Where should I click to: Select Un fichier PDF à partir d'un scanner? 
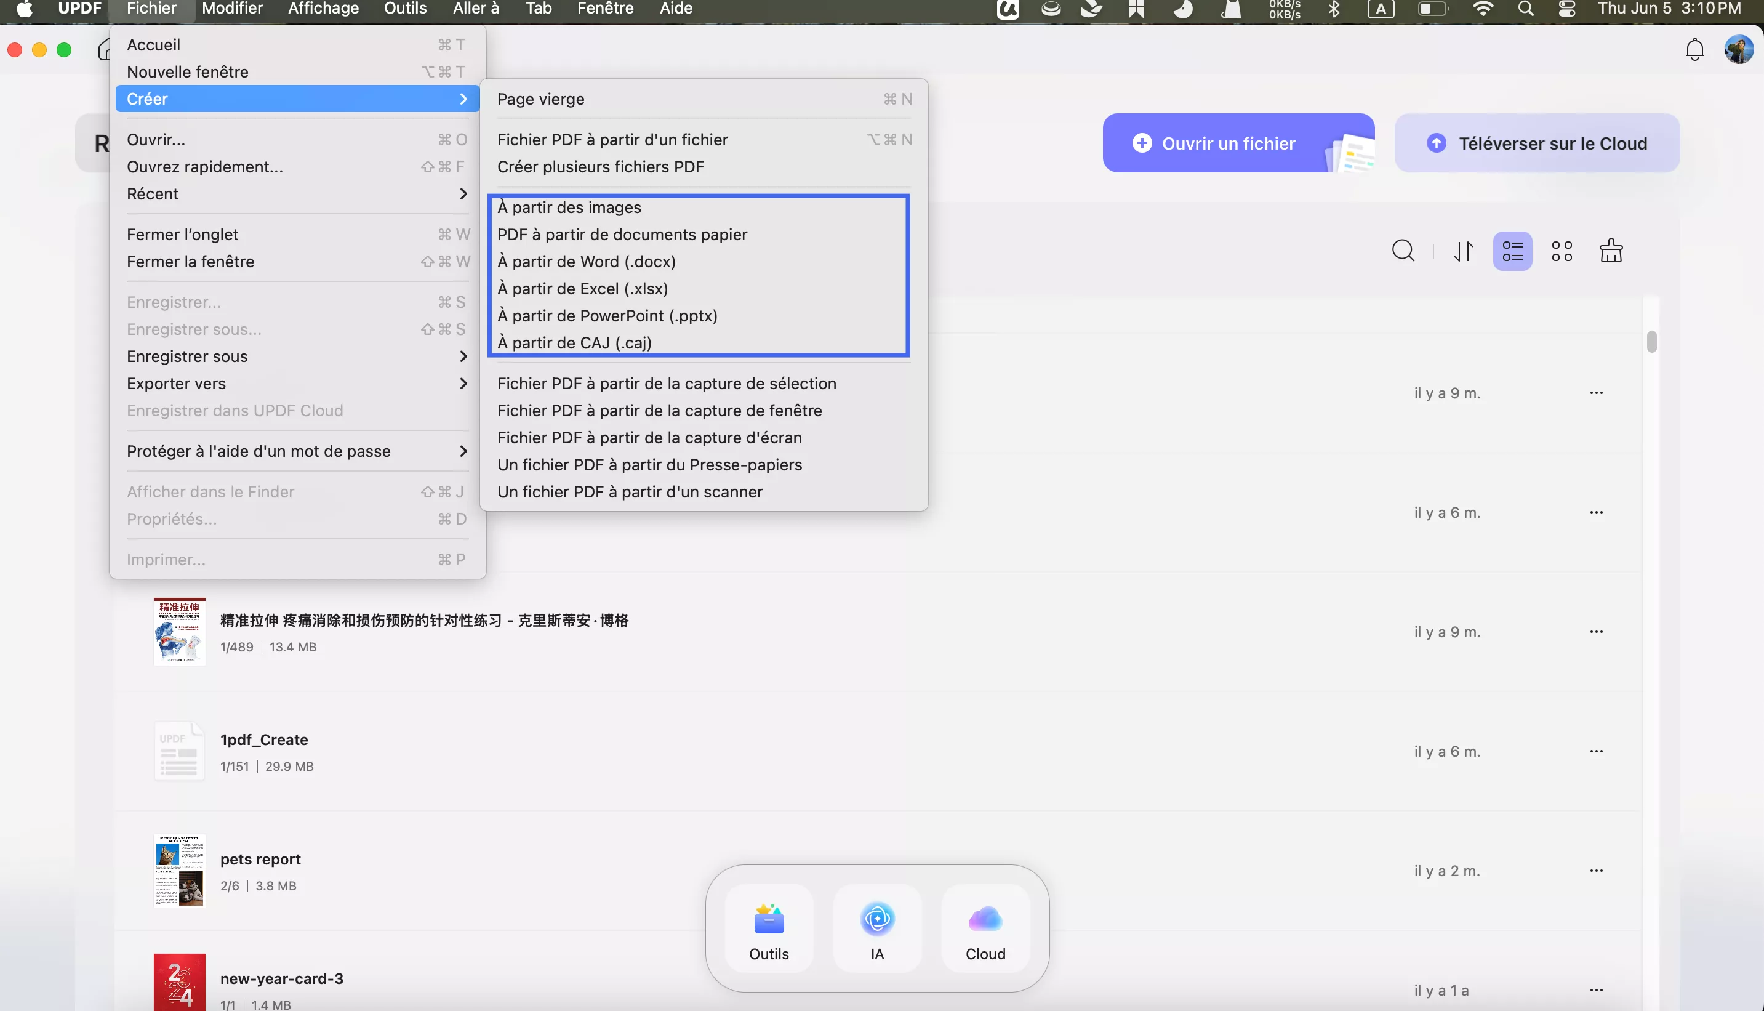[x=704, y=491]
